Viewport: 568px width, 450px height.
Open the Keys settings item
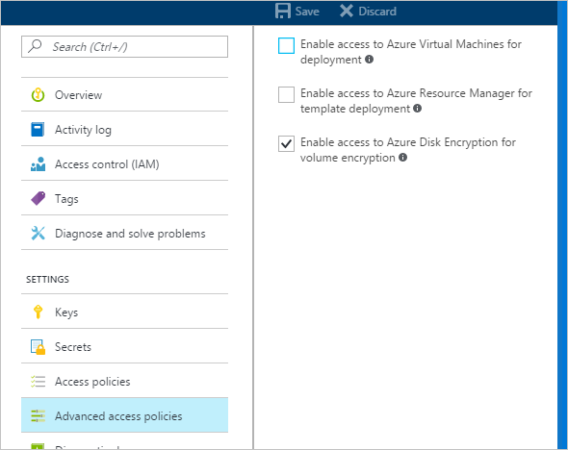coord(124,312)
